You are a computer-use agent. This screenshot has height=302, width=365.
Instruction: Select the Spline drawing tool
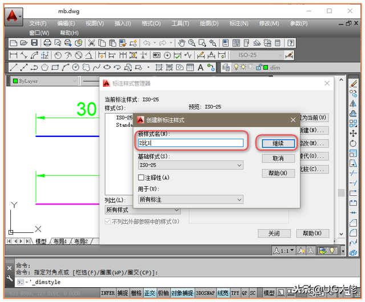(96, 67)
